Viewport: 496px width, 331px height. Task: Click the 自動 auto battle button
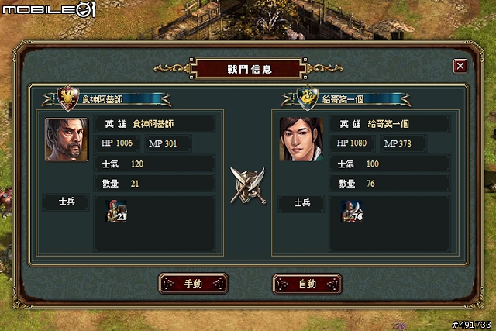308,284
